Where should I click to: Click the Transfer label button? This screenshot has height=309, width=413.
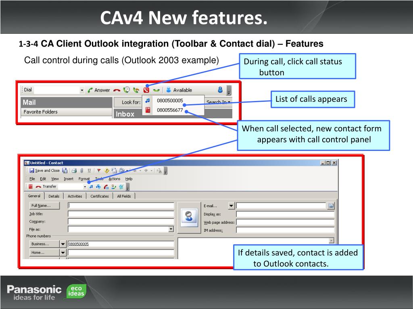tap(50, 187)
